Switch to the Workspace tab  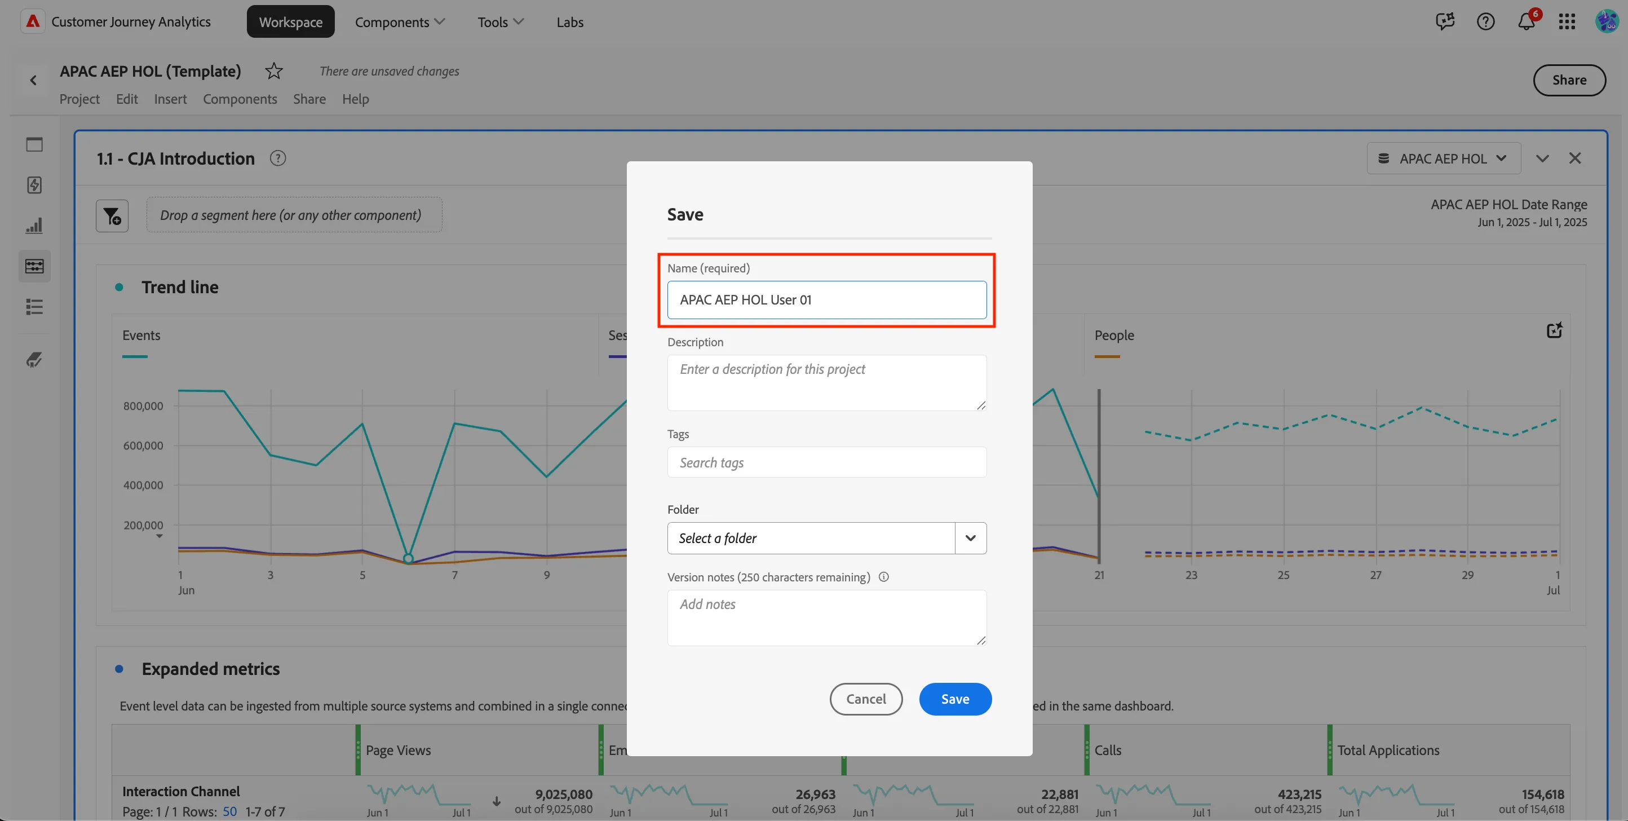tap(291, 21)
